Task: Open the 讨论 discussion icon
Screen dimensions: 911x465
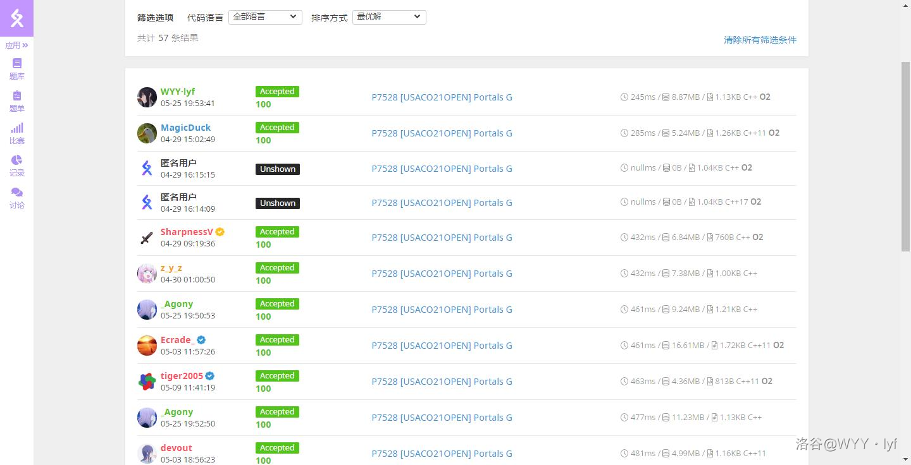Action: point(17,197)
